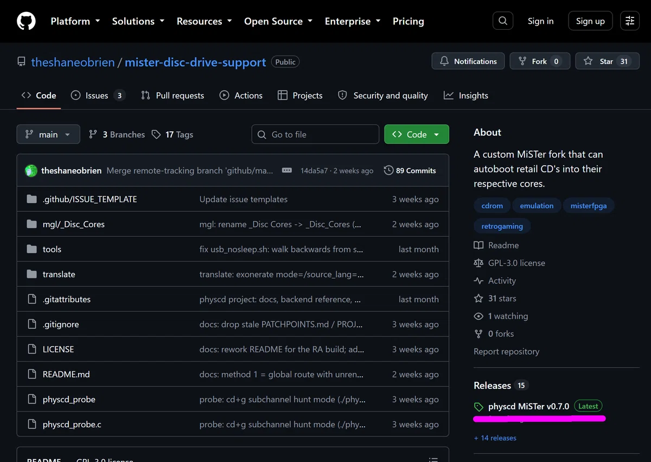View 3 Branches

[x=117, y=134]
